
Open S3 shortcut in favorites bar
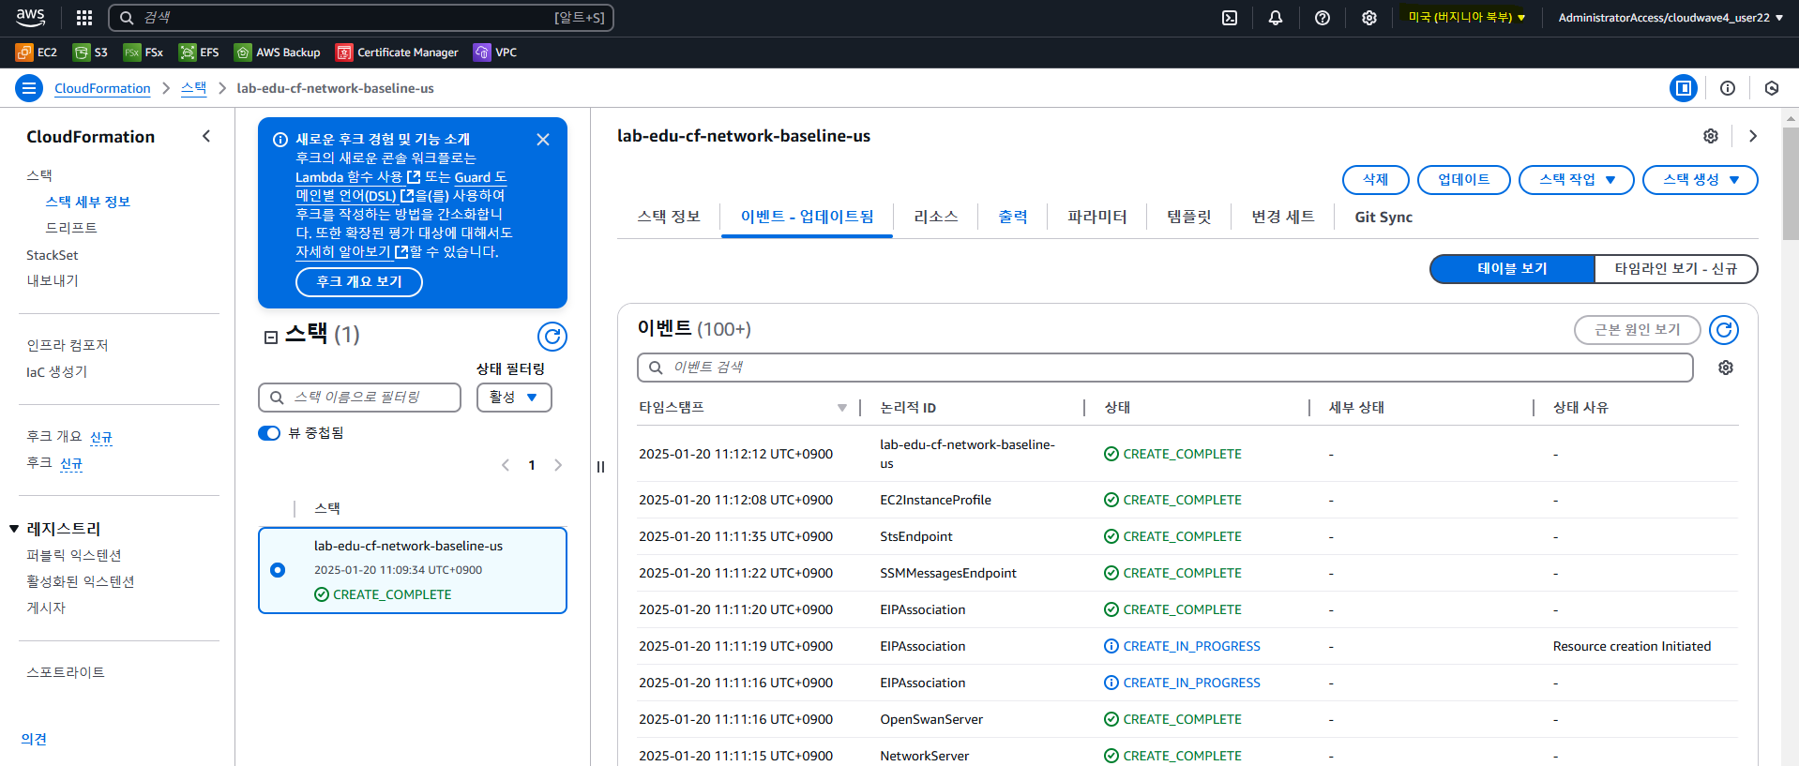coord(91,53)
